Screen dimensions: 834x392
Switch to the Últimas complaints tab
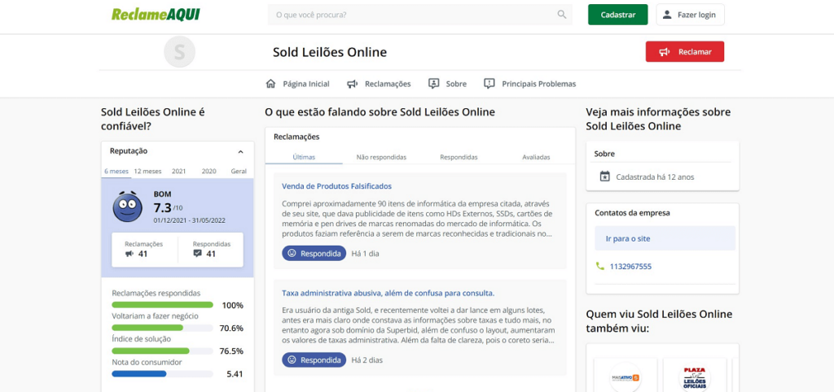304,157
